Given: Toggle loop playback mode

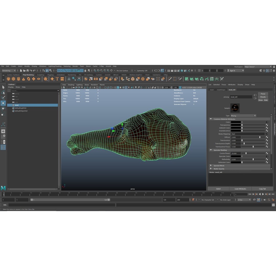Looking at the screenshot, I should tap(254, 200).
